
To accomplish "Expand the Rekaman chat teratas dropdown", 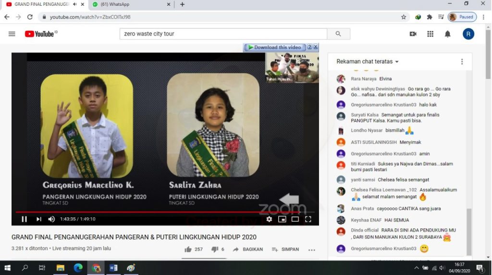I will pyautogui.click(x=368, y=62).
